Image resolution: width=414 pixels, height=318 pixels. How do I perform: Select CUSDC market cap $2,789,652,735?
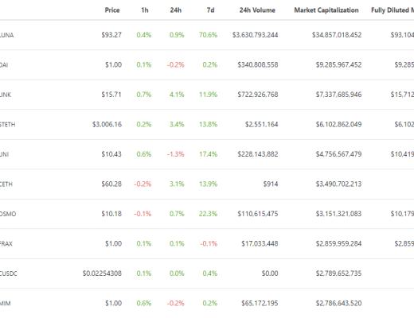tap(338, 273)
